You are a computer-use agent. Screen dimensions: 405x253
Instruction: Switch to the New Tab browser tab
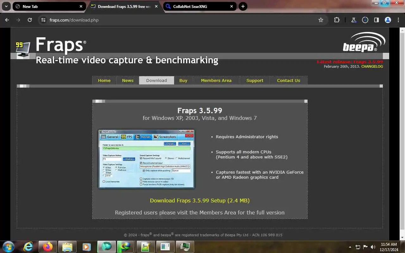pyautogui.click(x=49, y=6)
